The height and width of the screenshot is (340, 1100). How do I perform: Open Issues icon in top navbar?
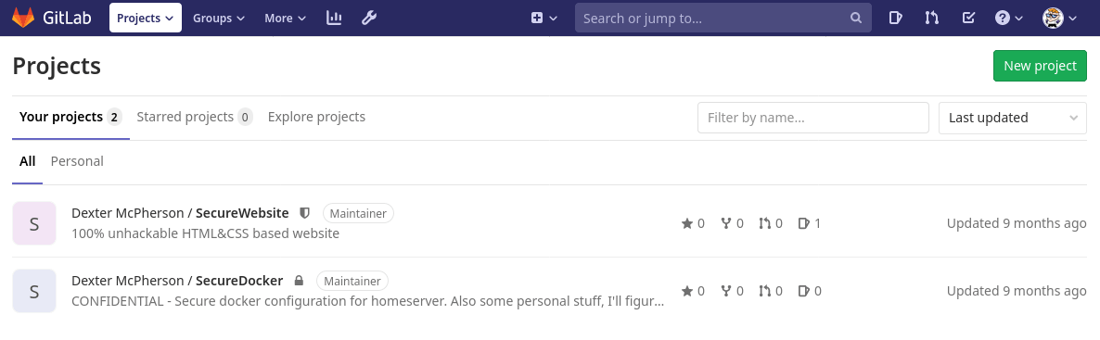895,19
